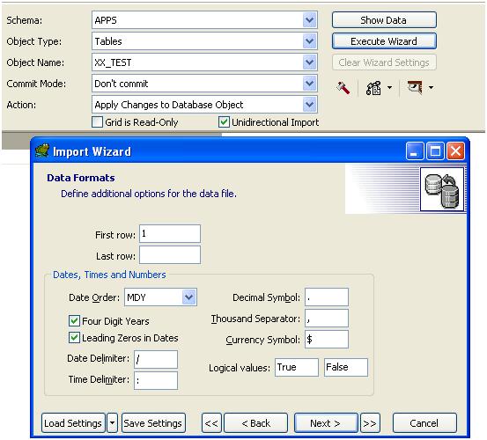Viewport: 487px width, 440px height.
Task: Click the Execute Wizard button
Action: (384, 41)
